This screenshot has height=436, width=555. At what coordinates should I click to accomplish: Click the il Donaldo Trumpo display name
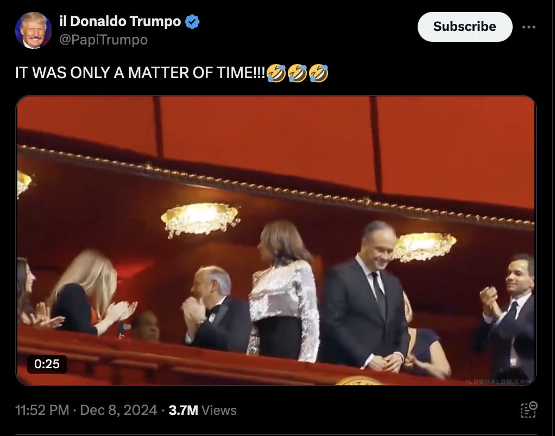click(x=120, y=21)
